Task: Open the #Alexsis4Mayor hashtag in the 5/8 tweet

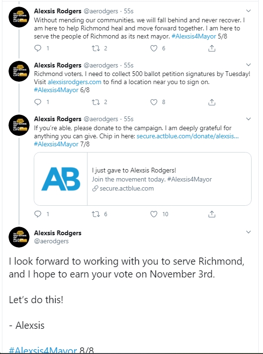Action: pyautogui.click(x=194, y=36)
